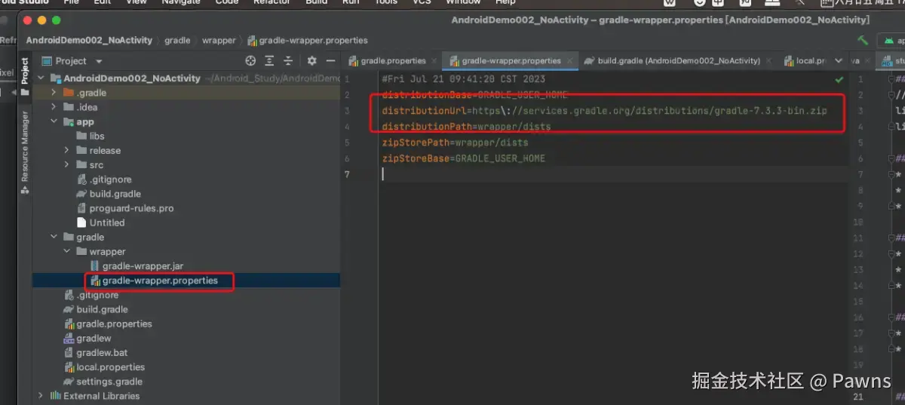The image size is (905, 405).
Task: Open the Refactor menu
Action: click(x=271, y=2)
